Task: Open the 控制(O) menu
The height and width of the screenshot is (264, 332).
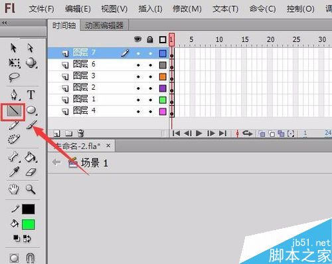Action: pyautogui.click(x=300, y=9)
